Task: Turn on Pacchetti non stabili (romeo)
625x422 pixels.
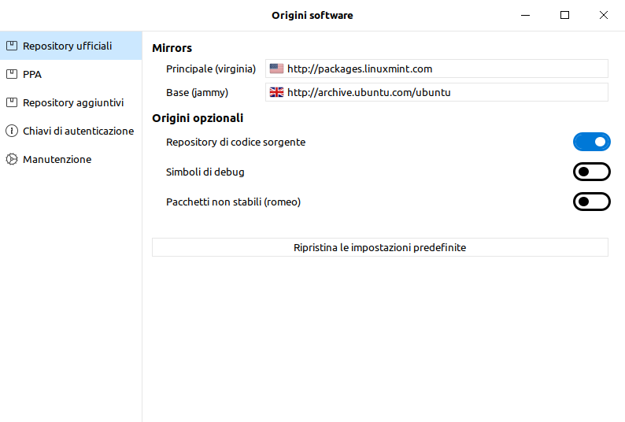Action: pyautogui.click(x=591, y=202)
